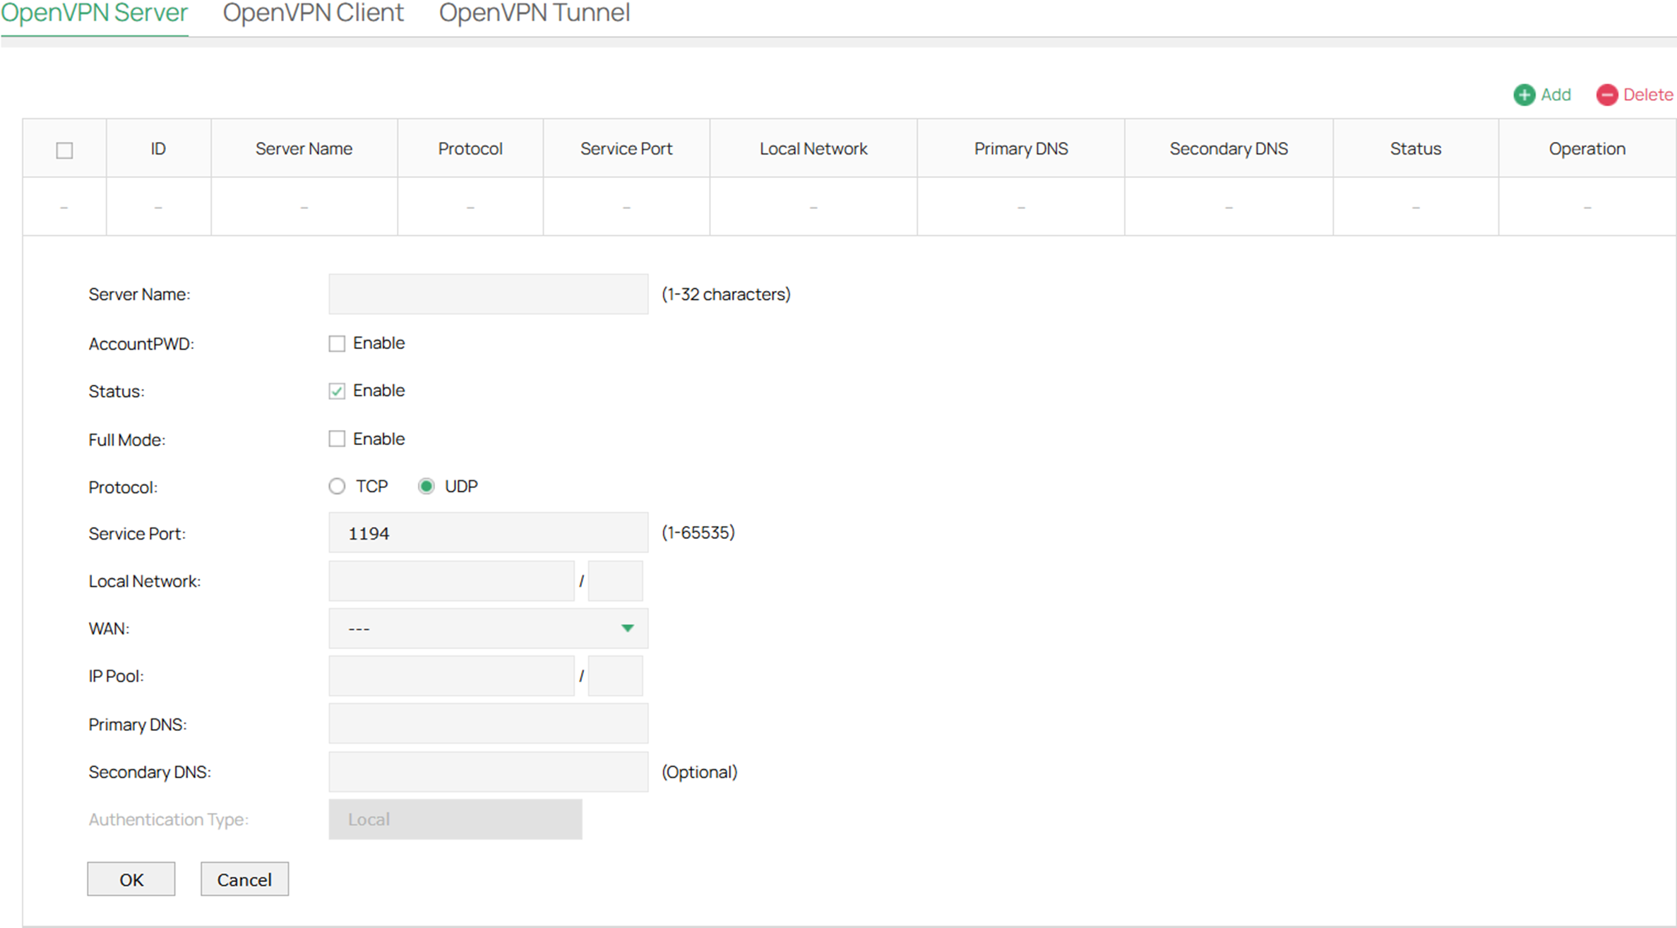The width and height of the screenshot is (1677, 928).
Task: Click the Cancel button
Action: (x=244, y=879)
